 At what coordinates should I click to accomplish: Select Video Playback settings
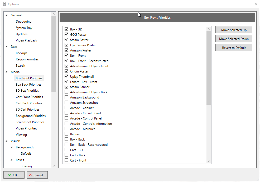tap(26, 40)
